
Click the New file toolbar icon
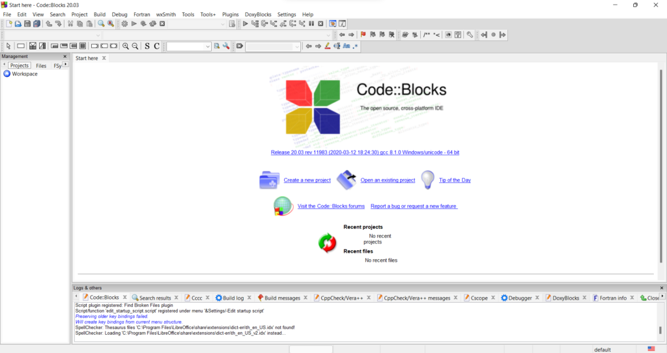point(9,24)
